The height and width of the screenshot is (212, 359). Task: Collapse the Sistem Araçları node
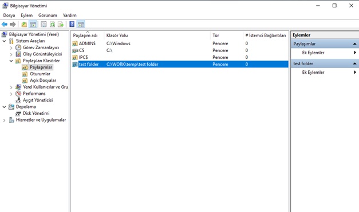(x=4, y=41)
